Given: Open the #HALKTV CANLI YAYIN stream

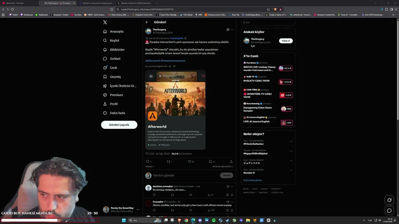Looking at the screenshot, I should (268, 81).
